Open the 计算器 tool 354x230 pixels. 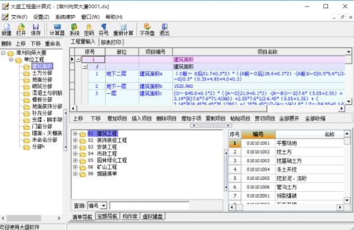pyautogui.click(x=57, y=29)
